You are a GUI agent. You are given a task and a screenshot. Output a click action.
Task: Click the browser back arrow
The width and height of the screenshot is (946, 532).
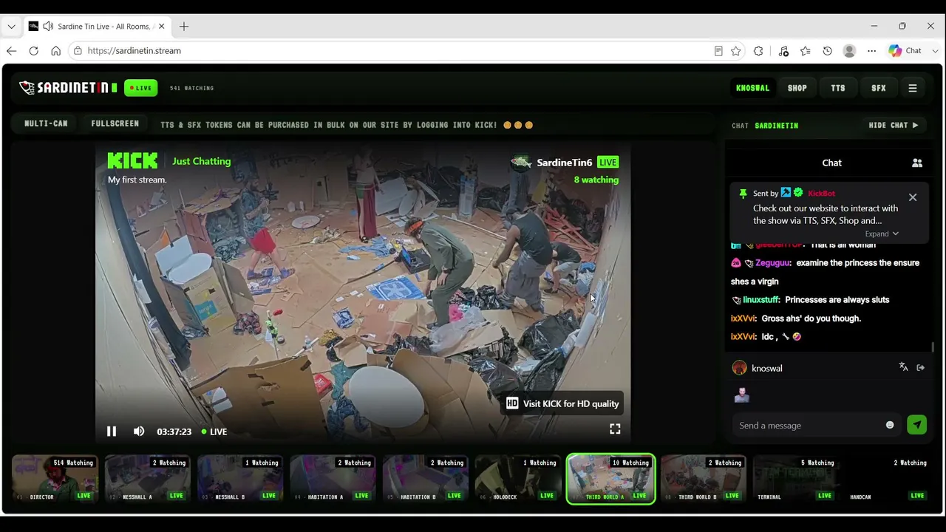coord(11,51)
